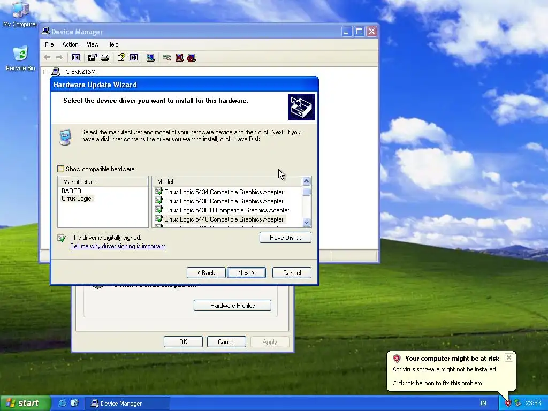Go Back in the Hardware Update Wizard
The height and width of the screenshot is (411, 548).
tap(206, 272)
